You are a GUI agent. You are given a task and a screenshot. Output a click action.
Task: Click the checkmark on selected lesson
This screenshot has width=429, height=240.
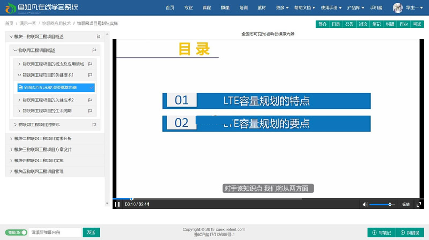92,87
